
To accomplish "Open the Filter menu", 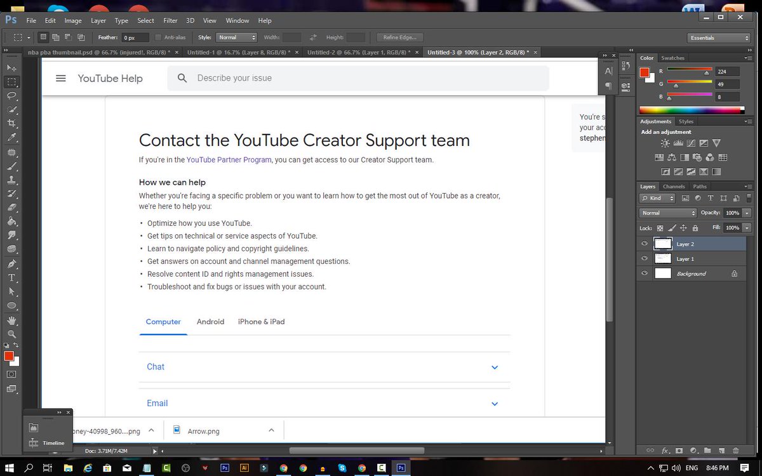I will pyautogui.click(x=170, y=20).
